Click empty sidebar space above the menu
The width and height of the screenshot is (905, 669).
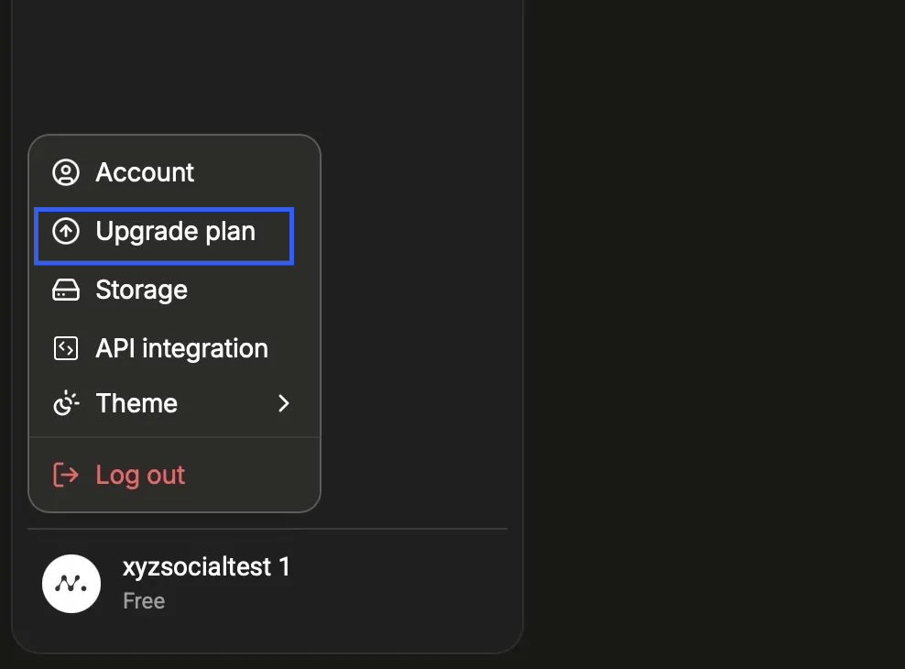point(266,64)
